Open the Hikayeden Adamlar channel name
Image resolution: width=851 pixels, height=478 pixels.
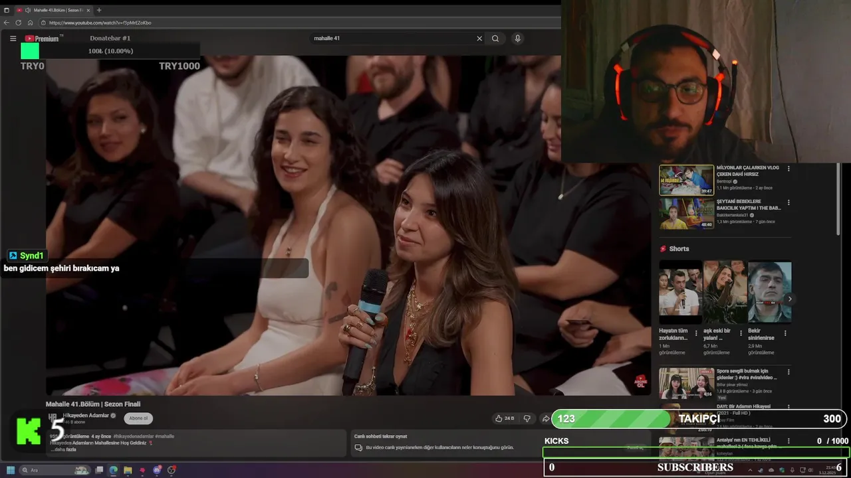coord(86,415)
